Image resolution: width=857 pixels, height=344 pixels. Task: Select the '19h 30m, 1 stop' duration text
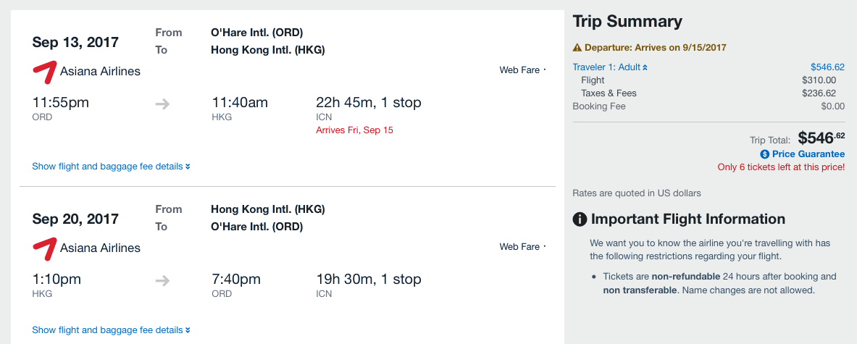369,279
